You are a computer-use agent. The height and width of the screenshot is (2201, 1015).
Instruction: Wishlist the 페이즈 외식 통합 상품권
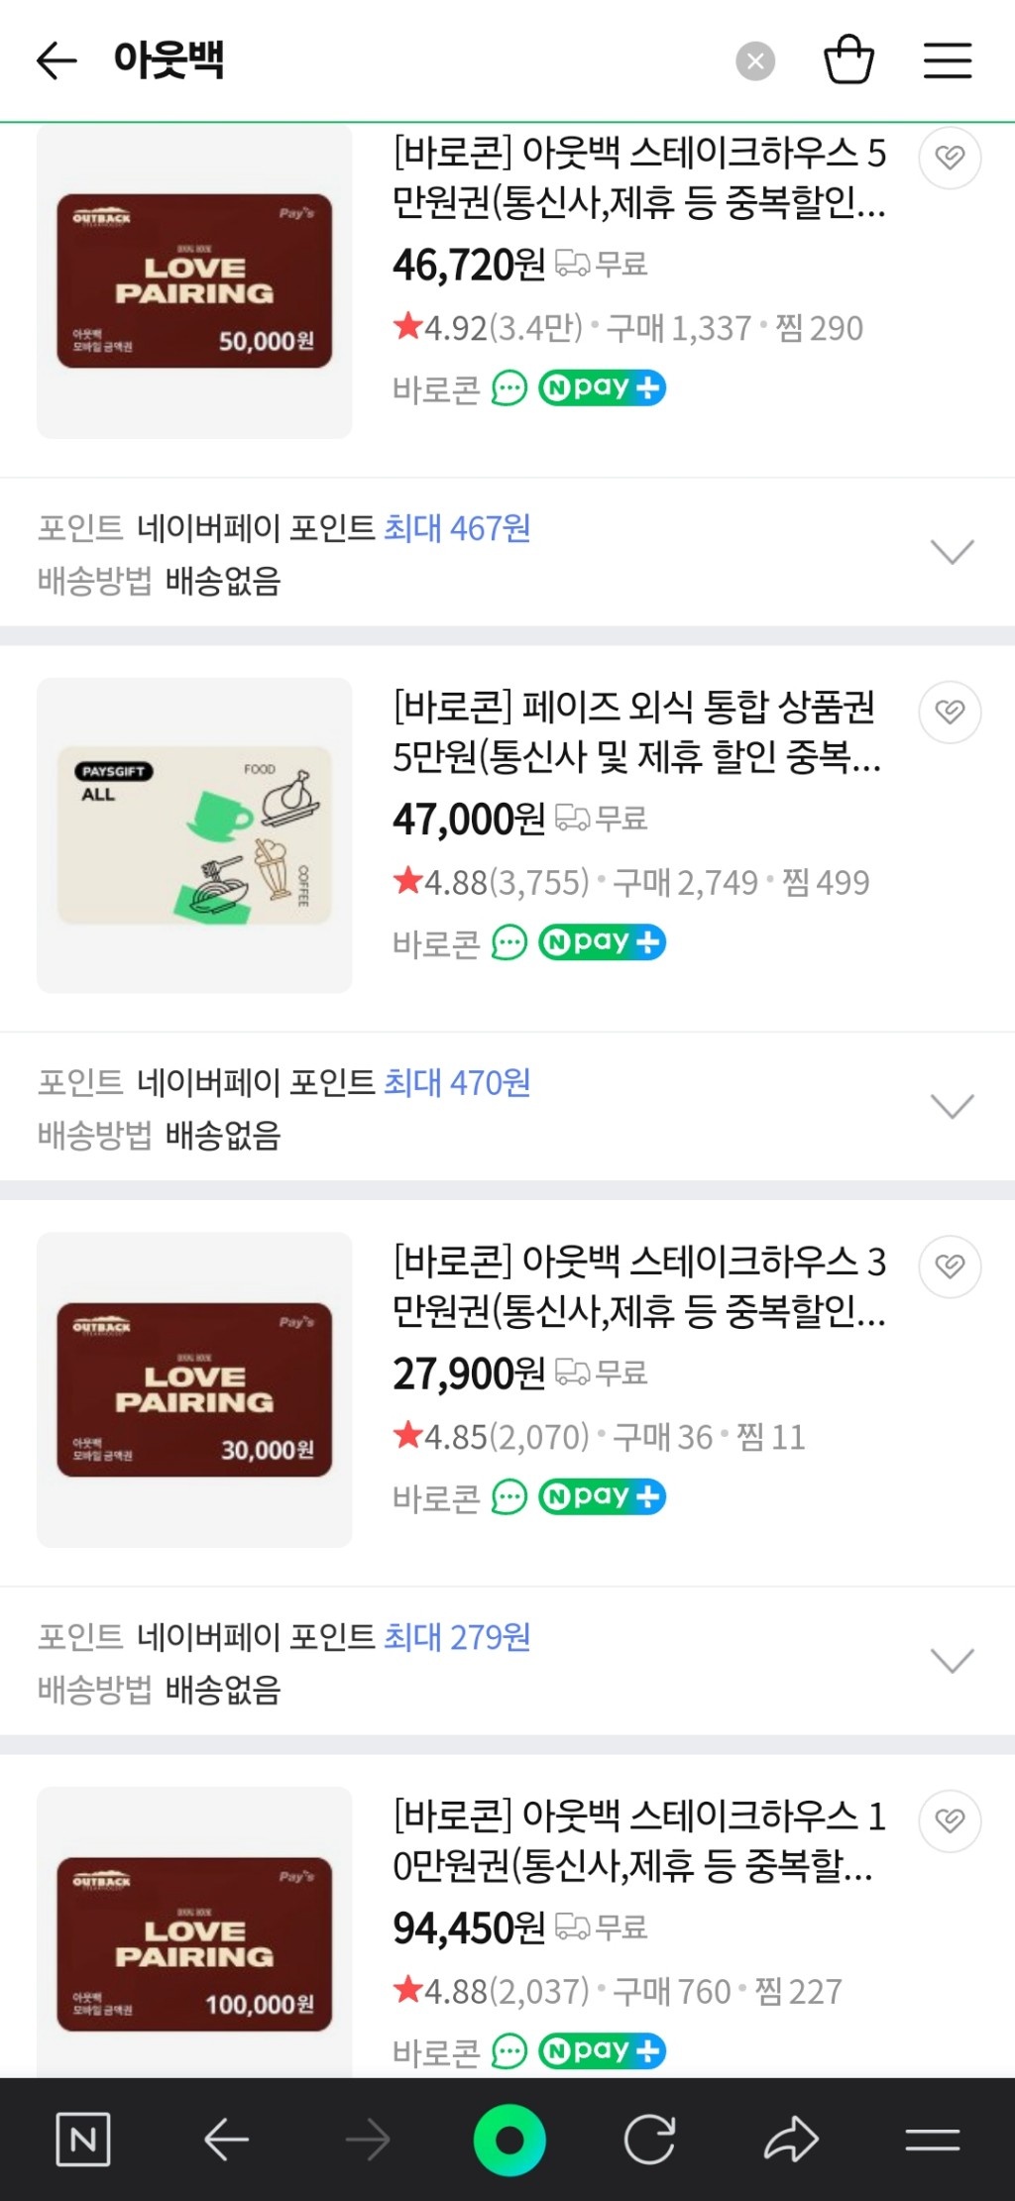tap(950, 712)
